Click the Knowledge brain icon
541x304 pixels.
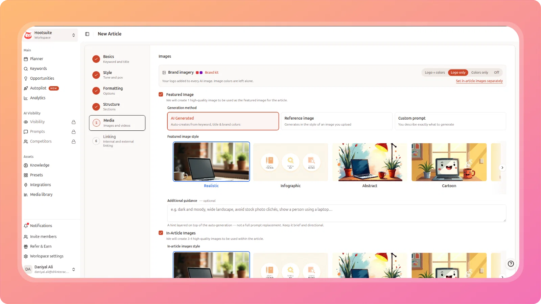tap(26, 166)
